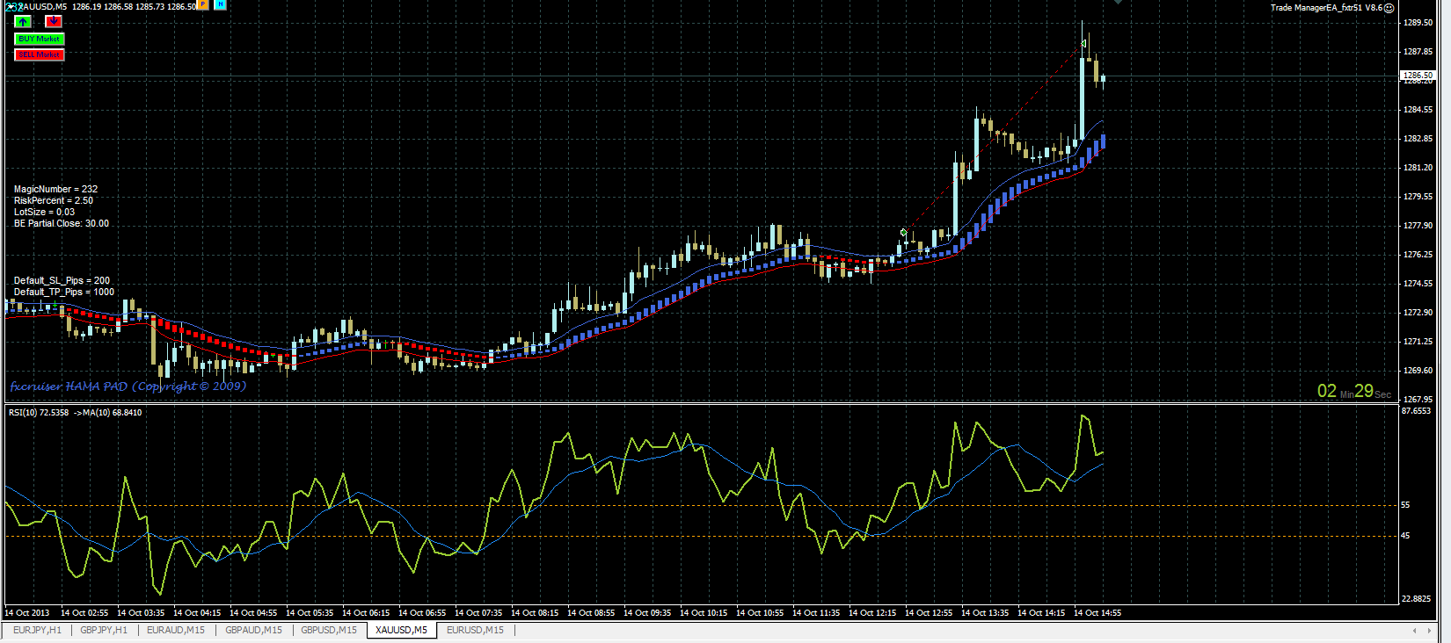Open the GBPAUD,M15 chart tab
The image size is (1451, 643).
[253, 630]
